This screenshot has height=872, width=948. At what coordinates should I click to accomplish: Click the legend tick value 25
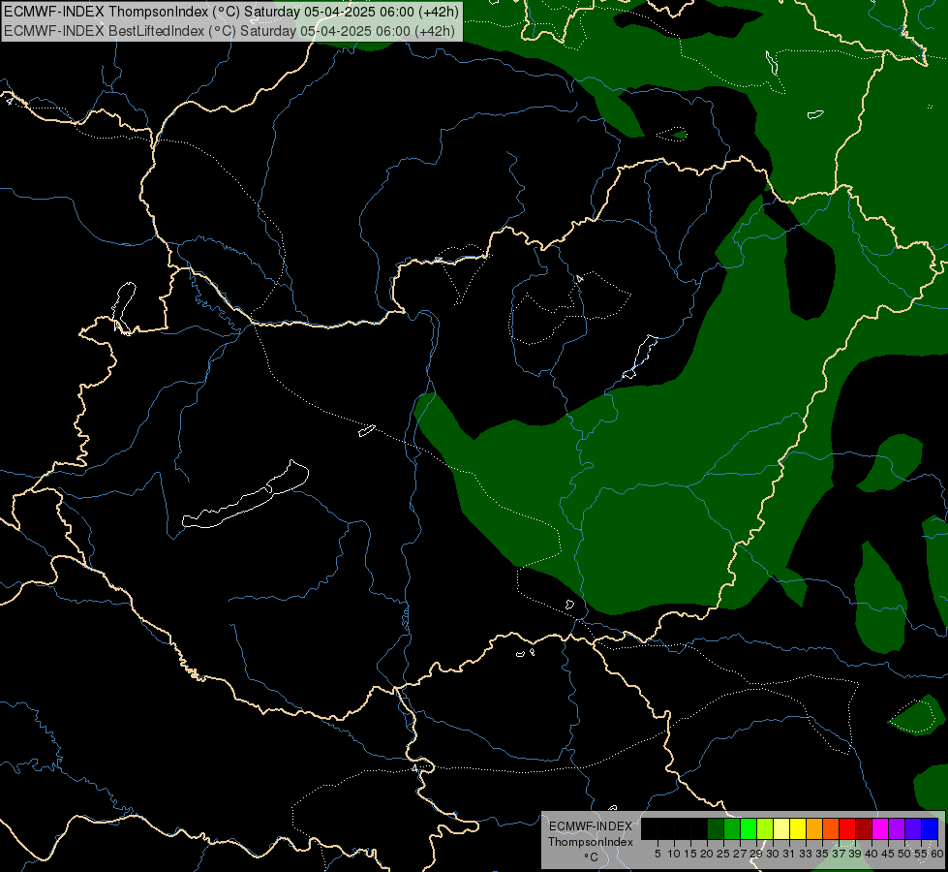tap(723, 854)
